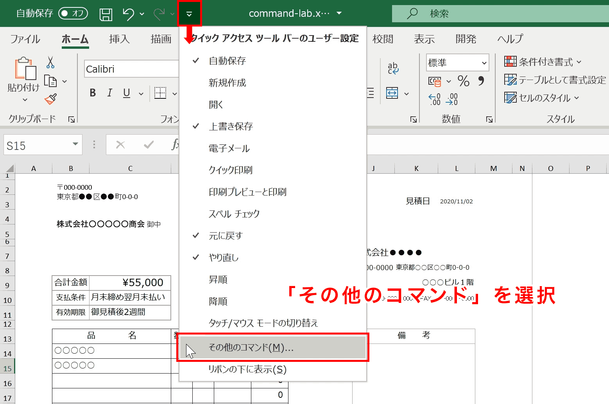Click the Percent style icon
The image size is (609, 404).
464,81
